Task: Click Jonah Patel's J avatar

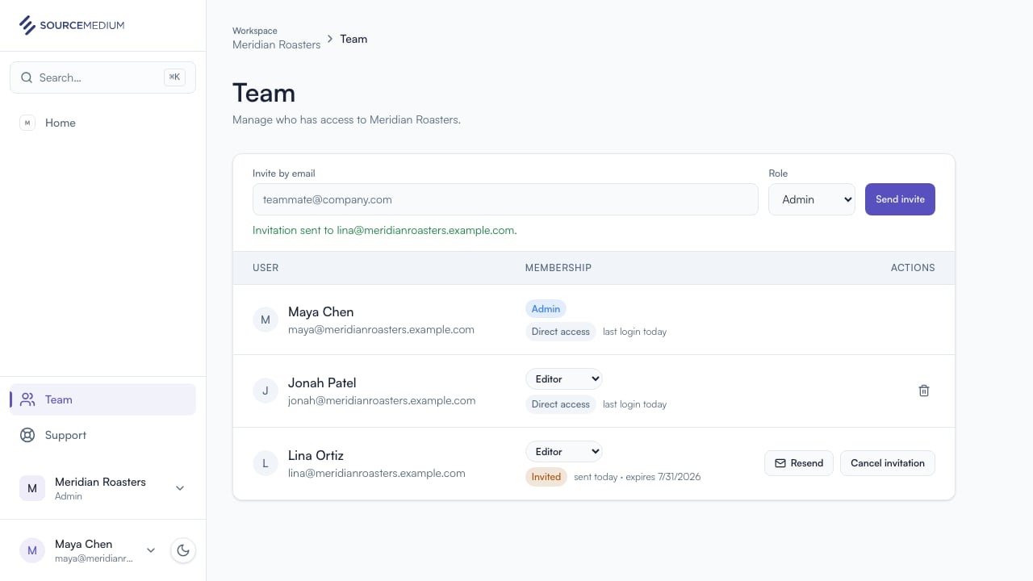Action: click(x=266, y=391)
